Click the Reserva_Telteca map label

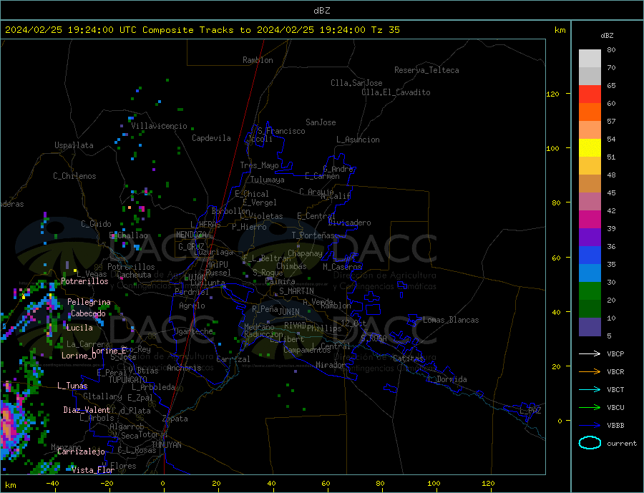[426, 70]
